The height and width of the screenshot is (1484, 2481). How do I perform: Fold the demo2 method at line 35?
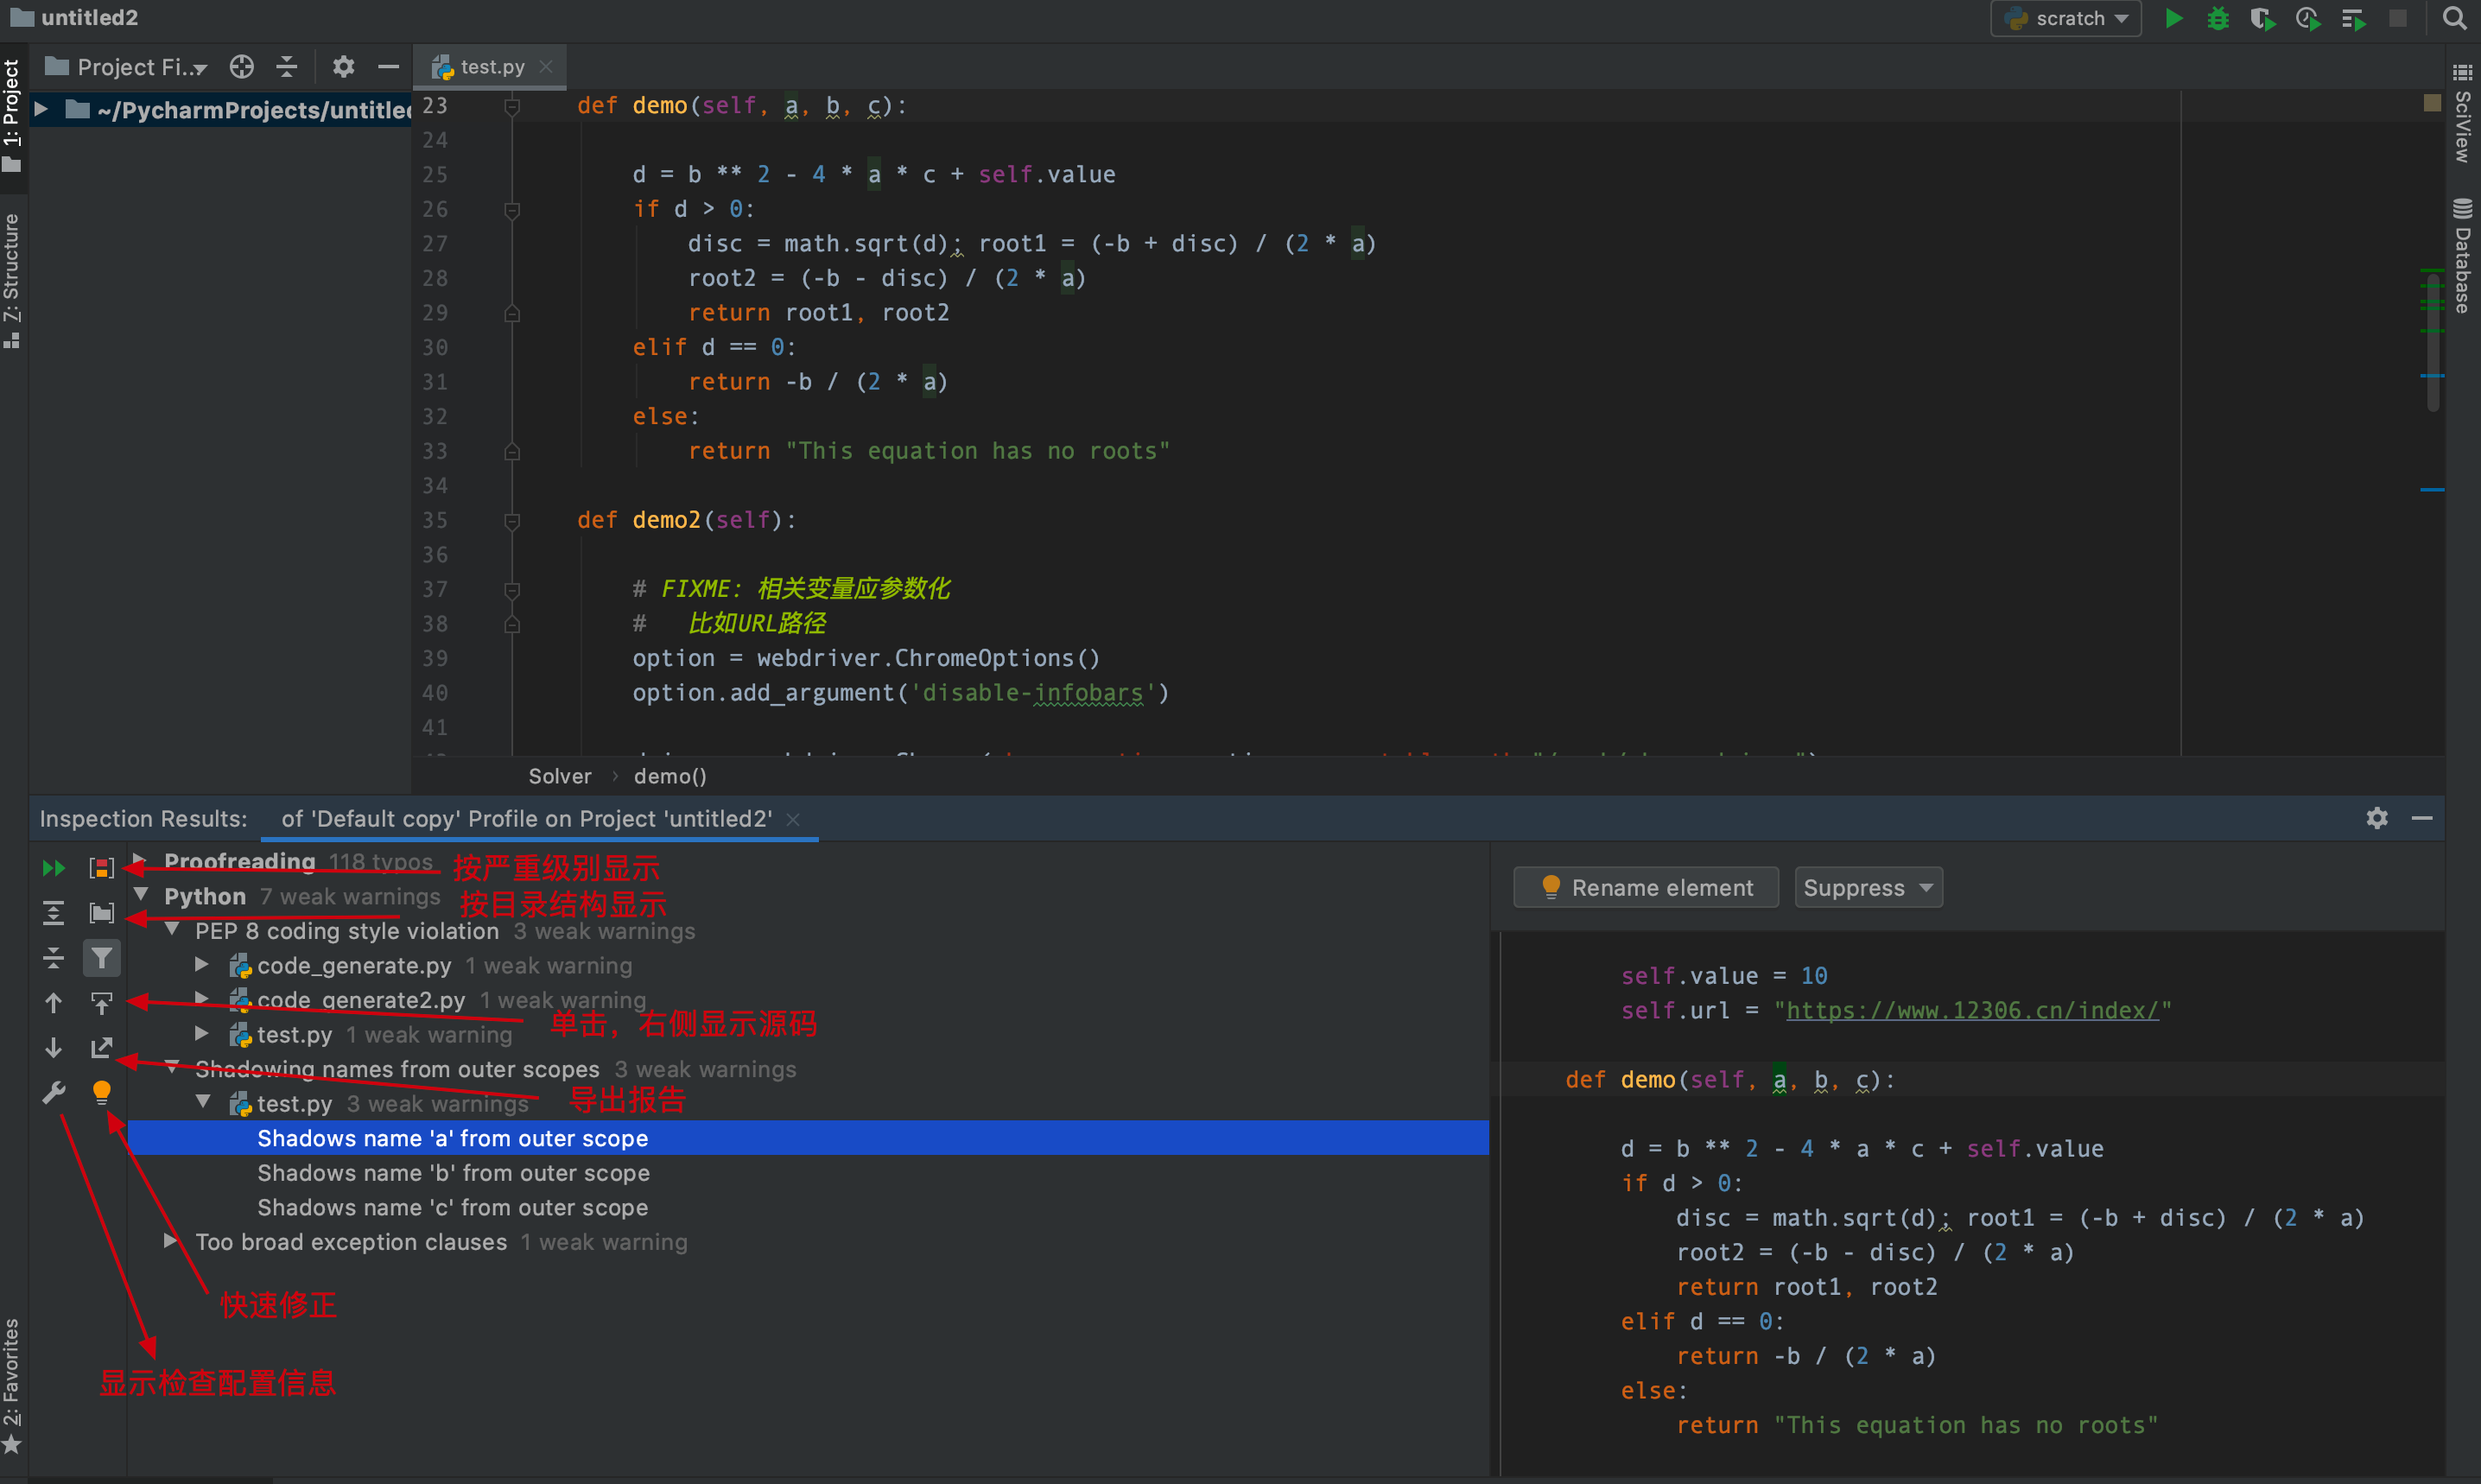pyautogui.click(x=512, y=521)
